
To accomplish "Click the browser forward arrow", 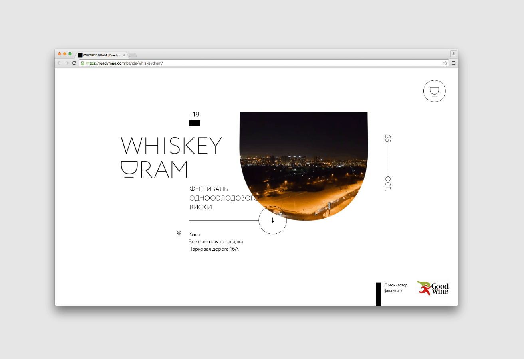I will (67, 63).
